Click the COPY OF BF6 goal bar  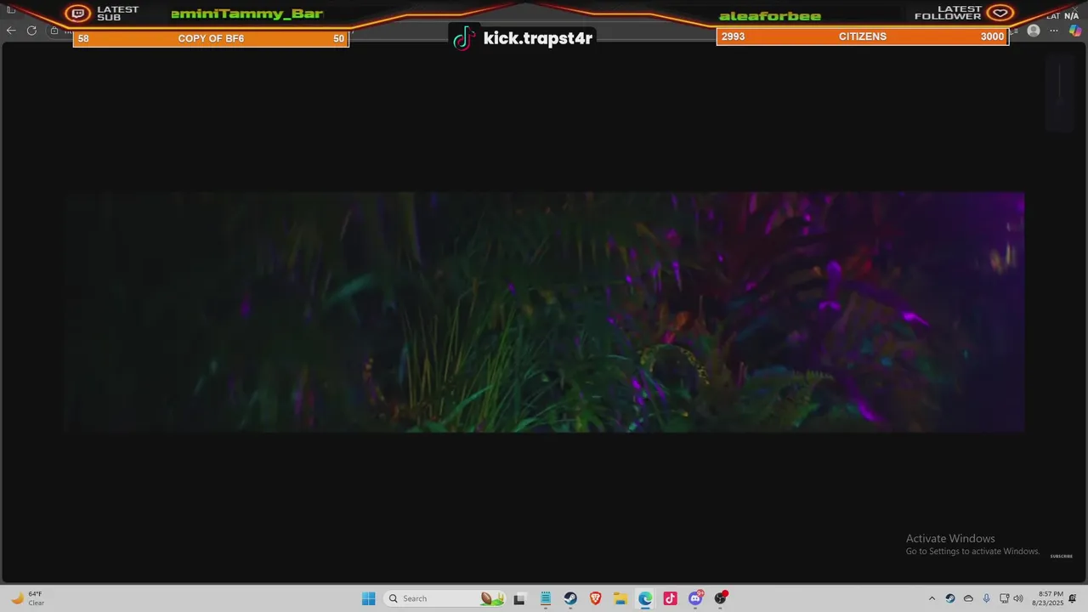click(x=211, y=38)
